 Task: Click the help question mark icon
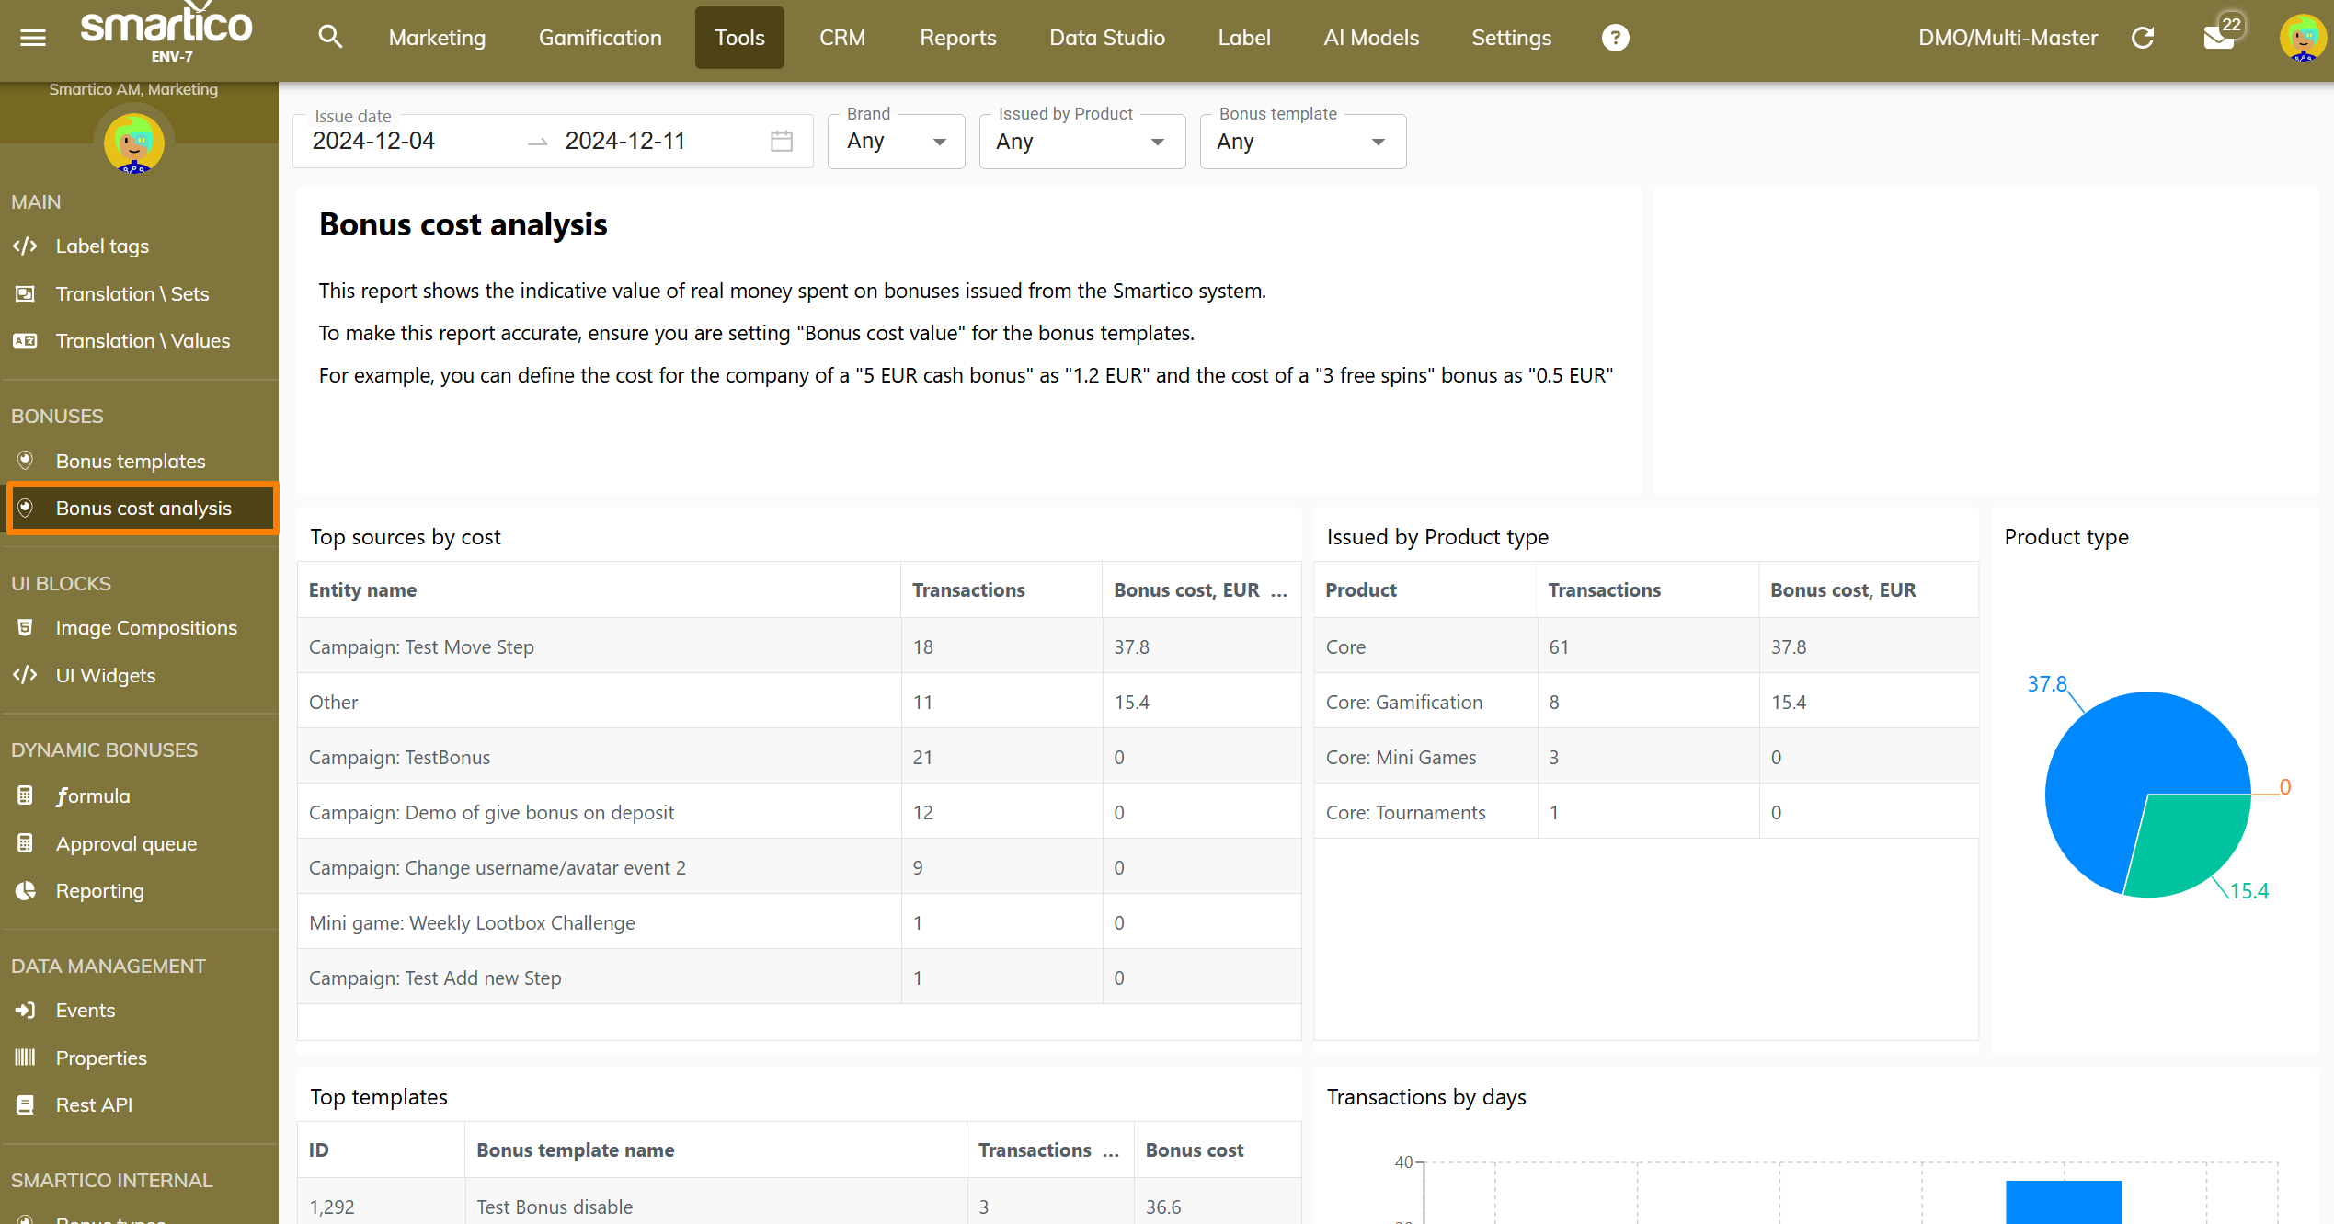(1615, 38)
